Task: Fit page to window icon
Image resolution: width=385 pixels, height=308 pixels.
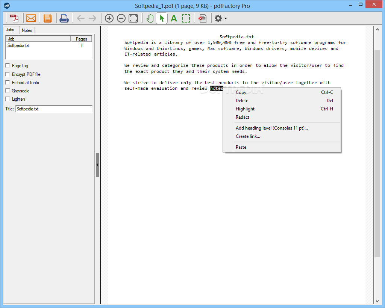Action: coord(133,18)
